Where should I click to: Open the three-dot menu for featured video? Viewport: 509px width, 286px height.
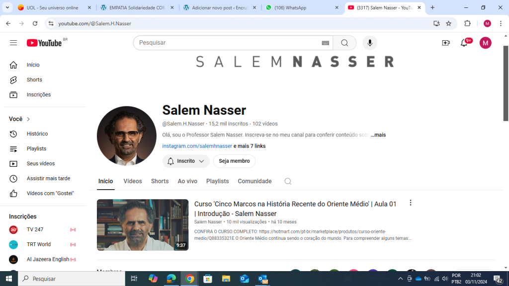(x=410, y=203)
